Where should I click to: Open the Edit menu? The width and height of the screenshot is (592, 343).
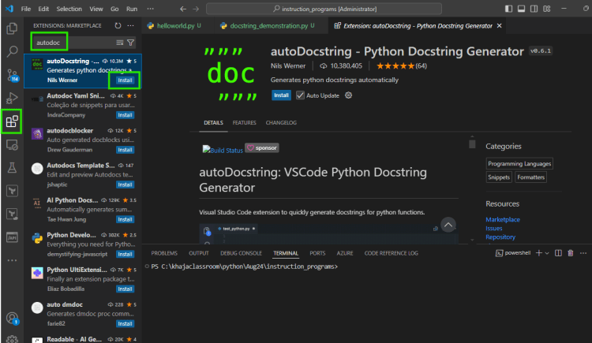(x=43, y=9)
